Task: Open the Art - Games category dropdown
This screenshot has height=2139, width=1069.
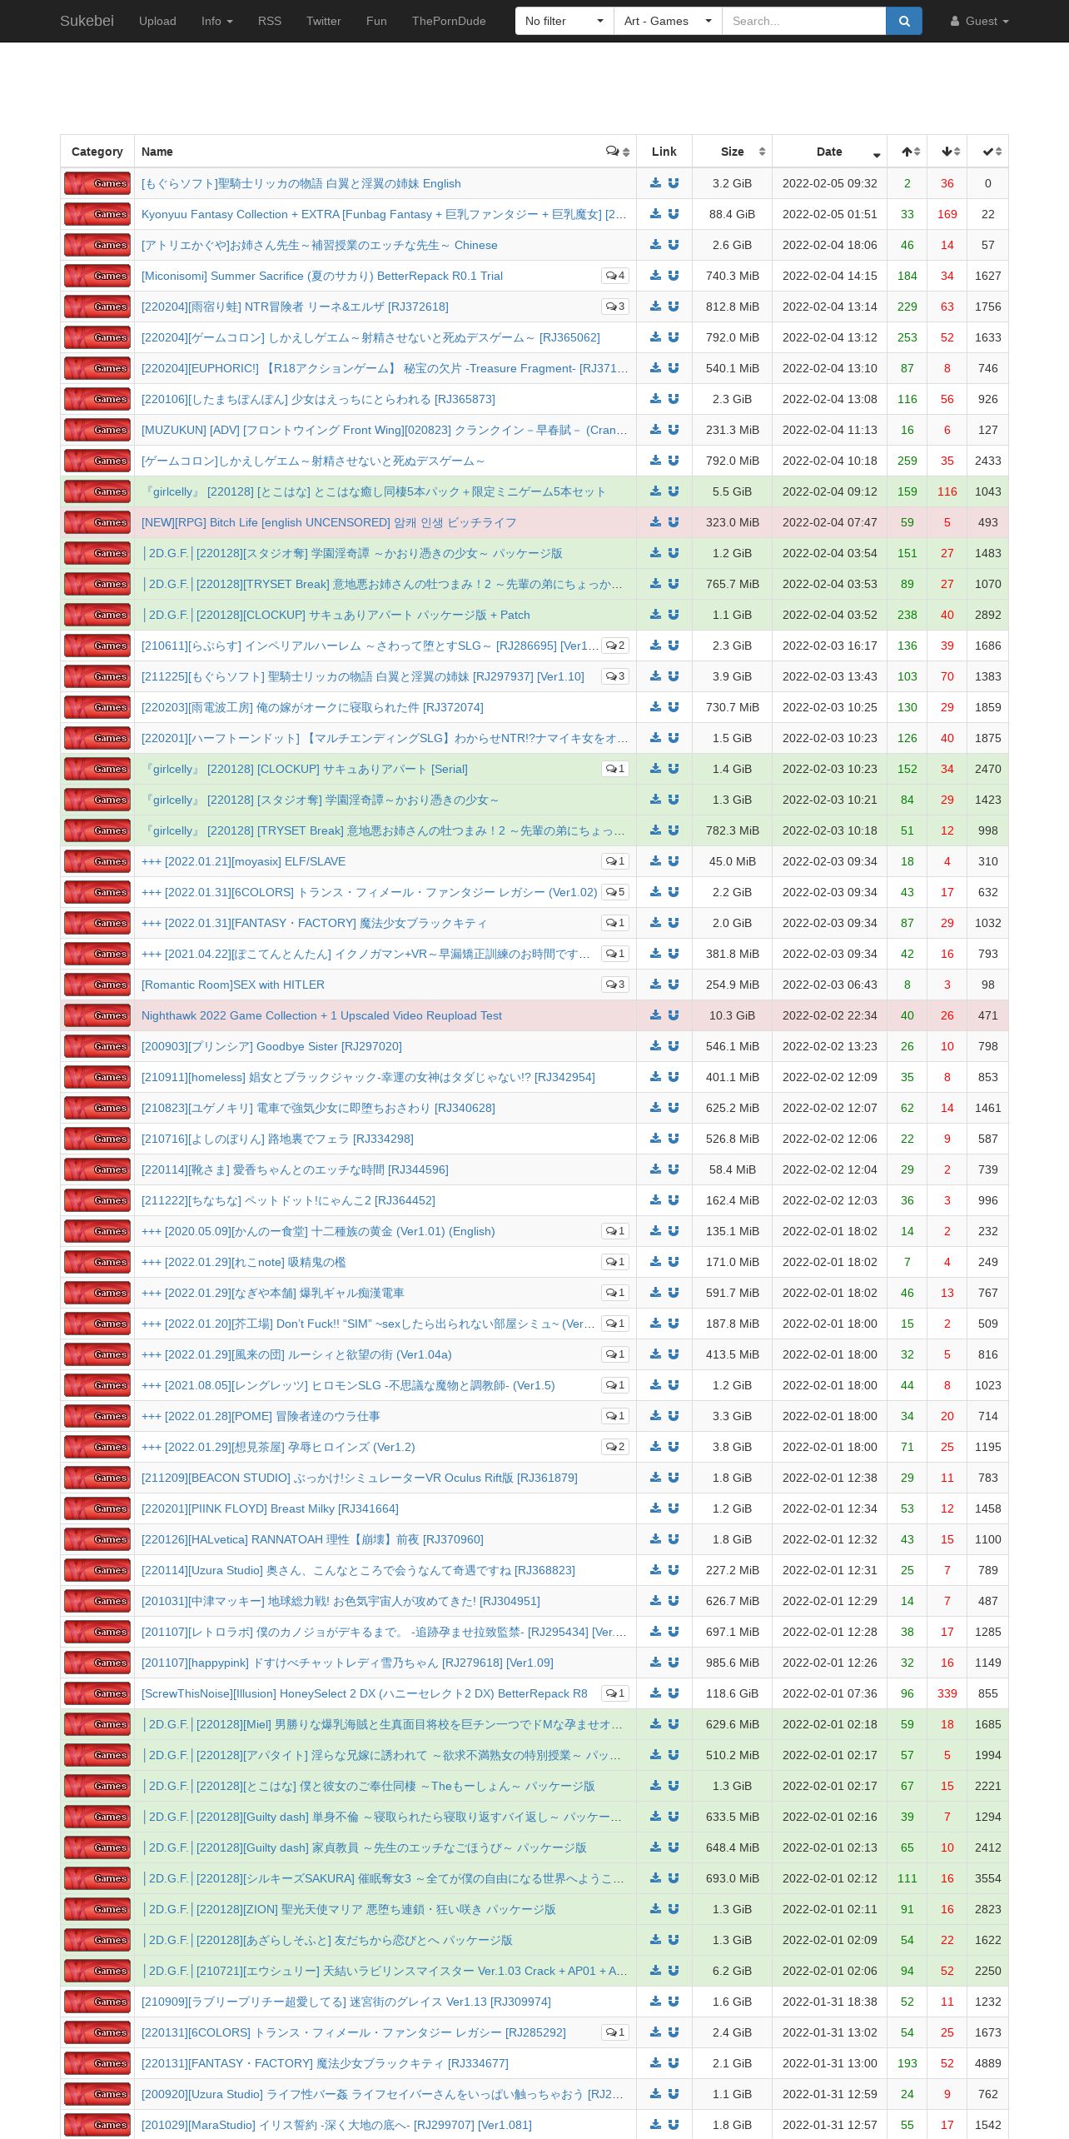Action: tap(668, 21)
